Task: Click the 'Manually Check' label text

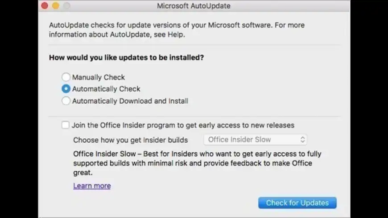Action: (x=99, y=77)
